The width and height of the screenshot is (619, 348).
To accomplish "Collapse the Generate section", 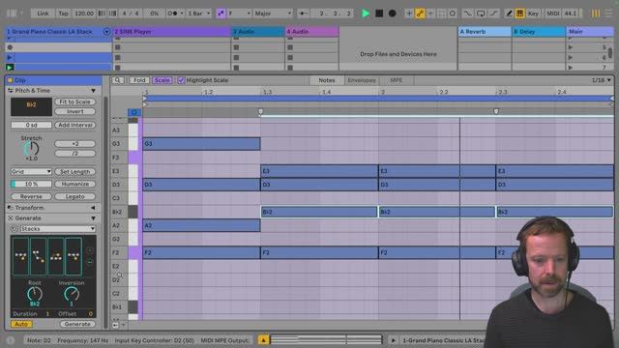I will coord(93,218).
